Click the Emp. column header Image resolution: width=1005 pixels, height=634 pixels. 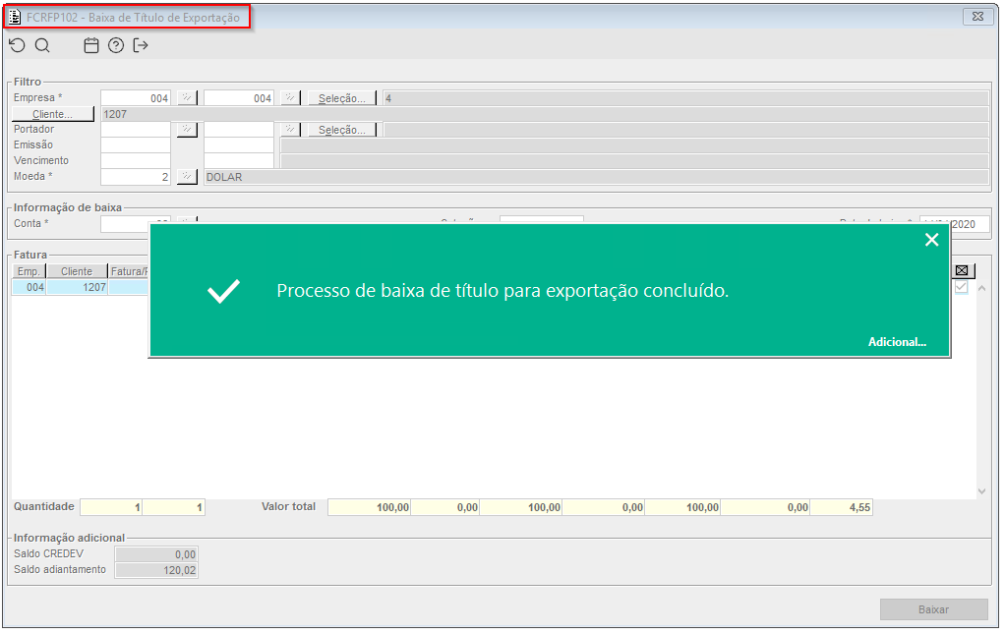pyautogui.click(x=29, y=271)
